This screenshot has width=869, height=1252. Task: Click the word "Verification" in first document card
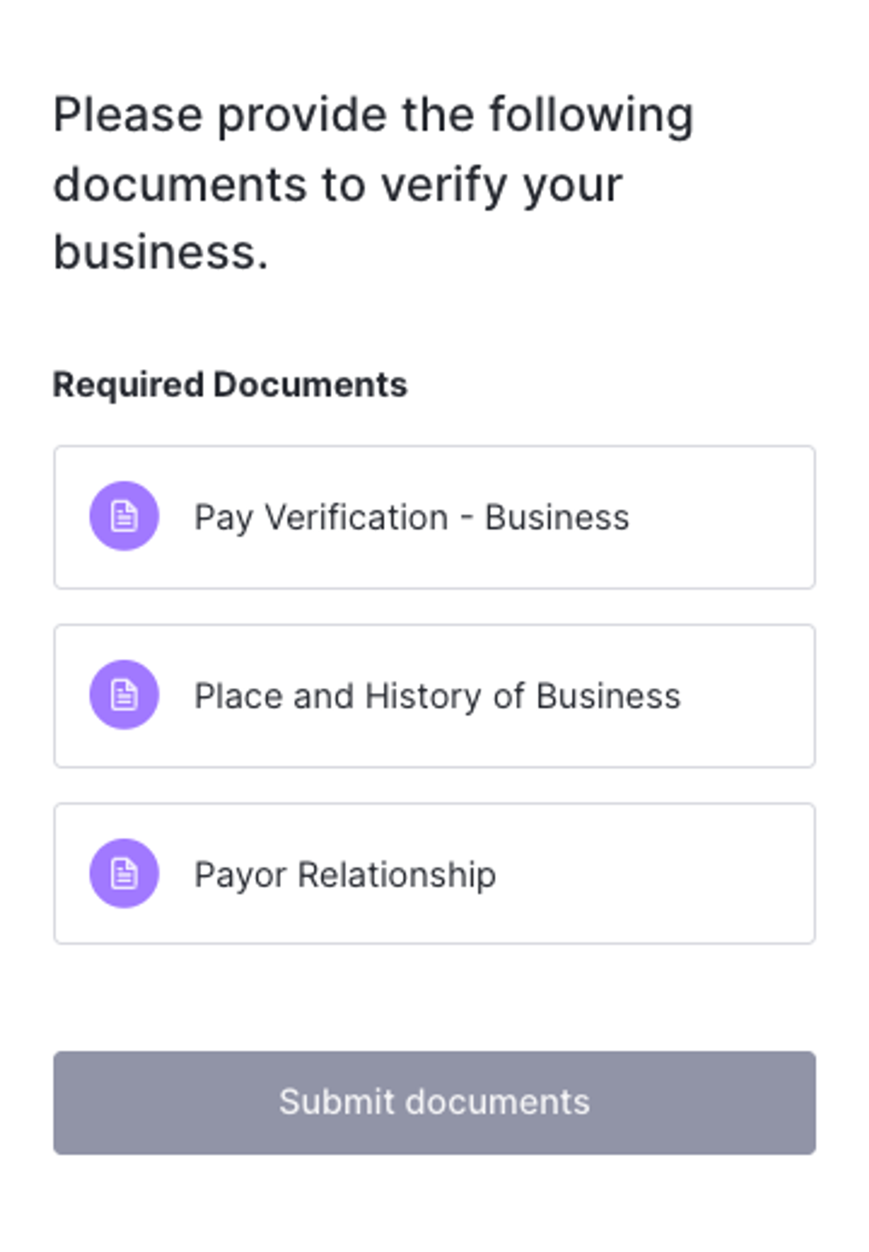pyautogui.click(x=357, y=517)
